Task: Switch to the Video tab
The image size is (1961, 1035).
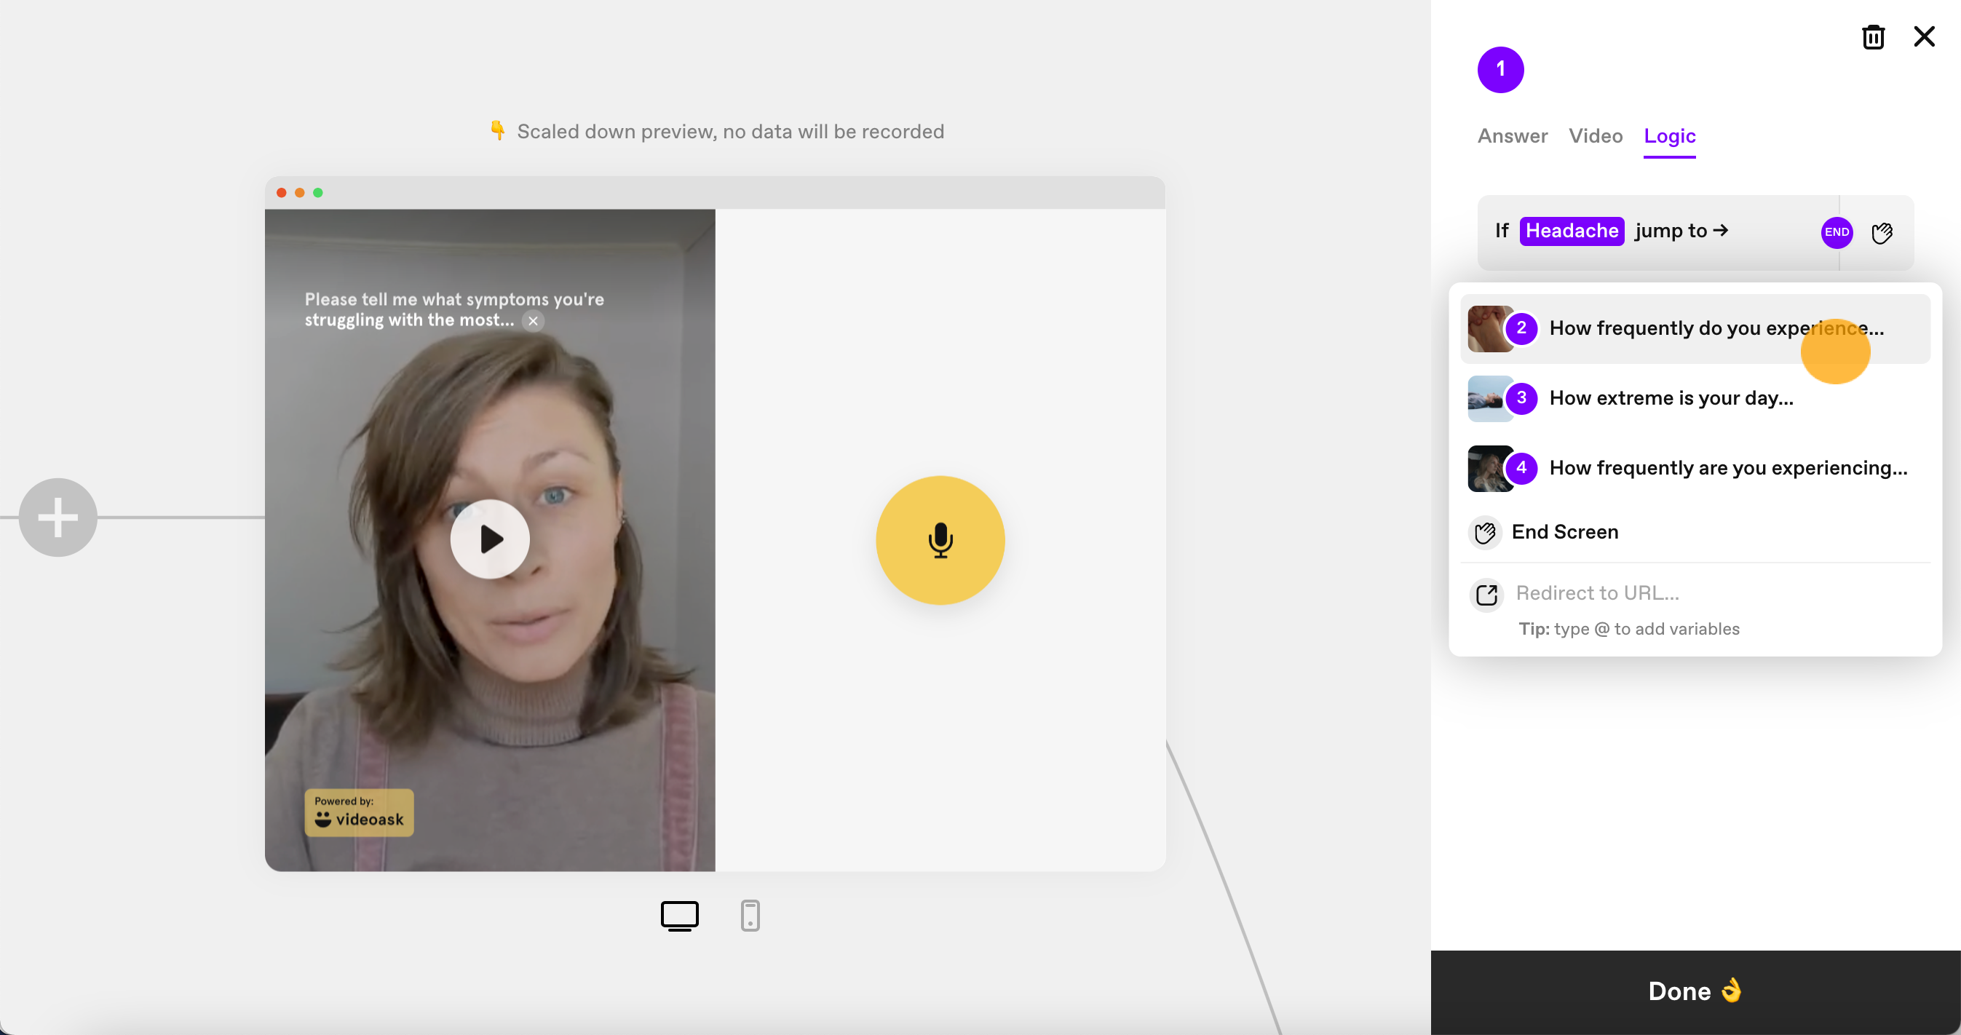Action: click(1596, 136)
